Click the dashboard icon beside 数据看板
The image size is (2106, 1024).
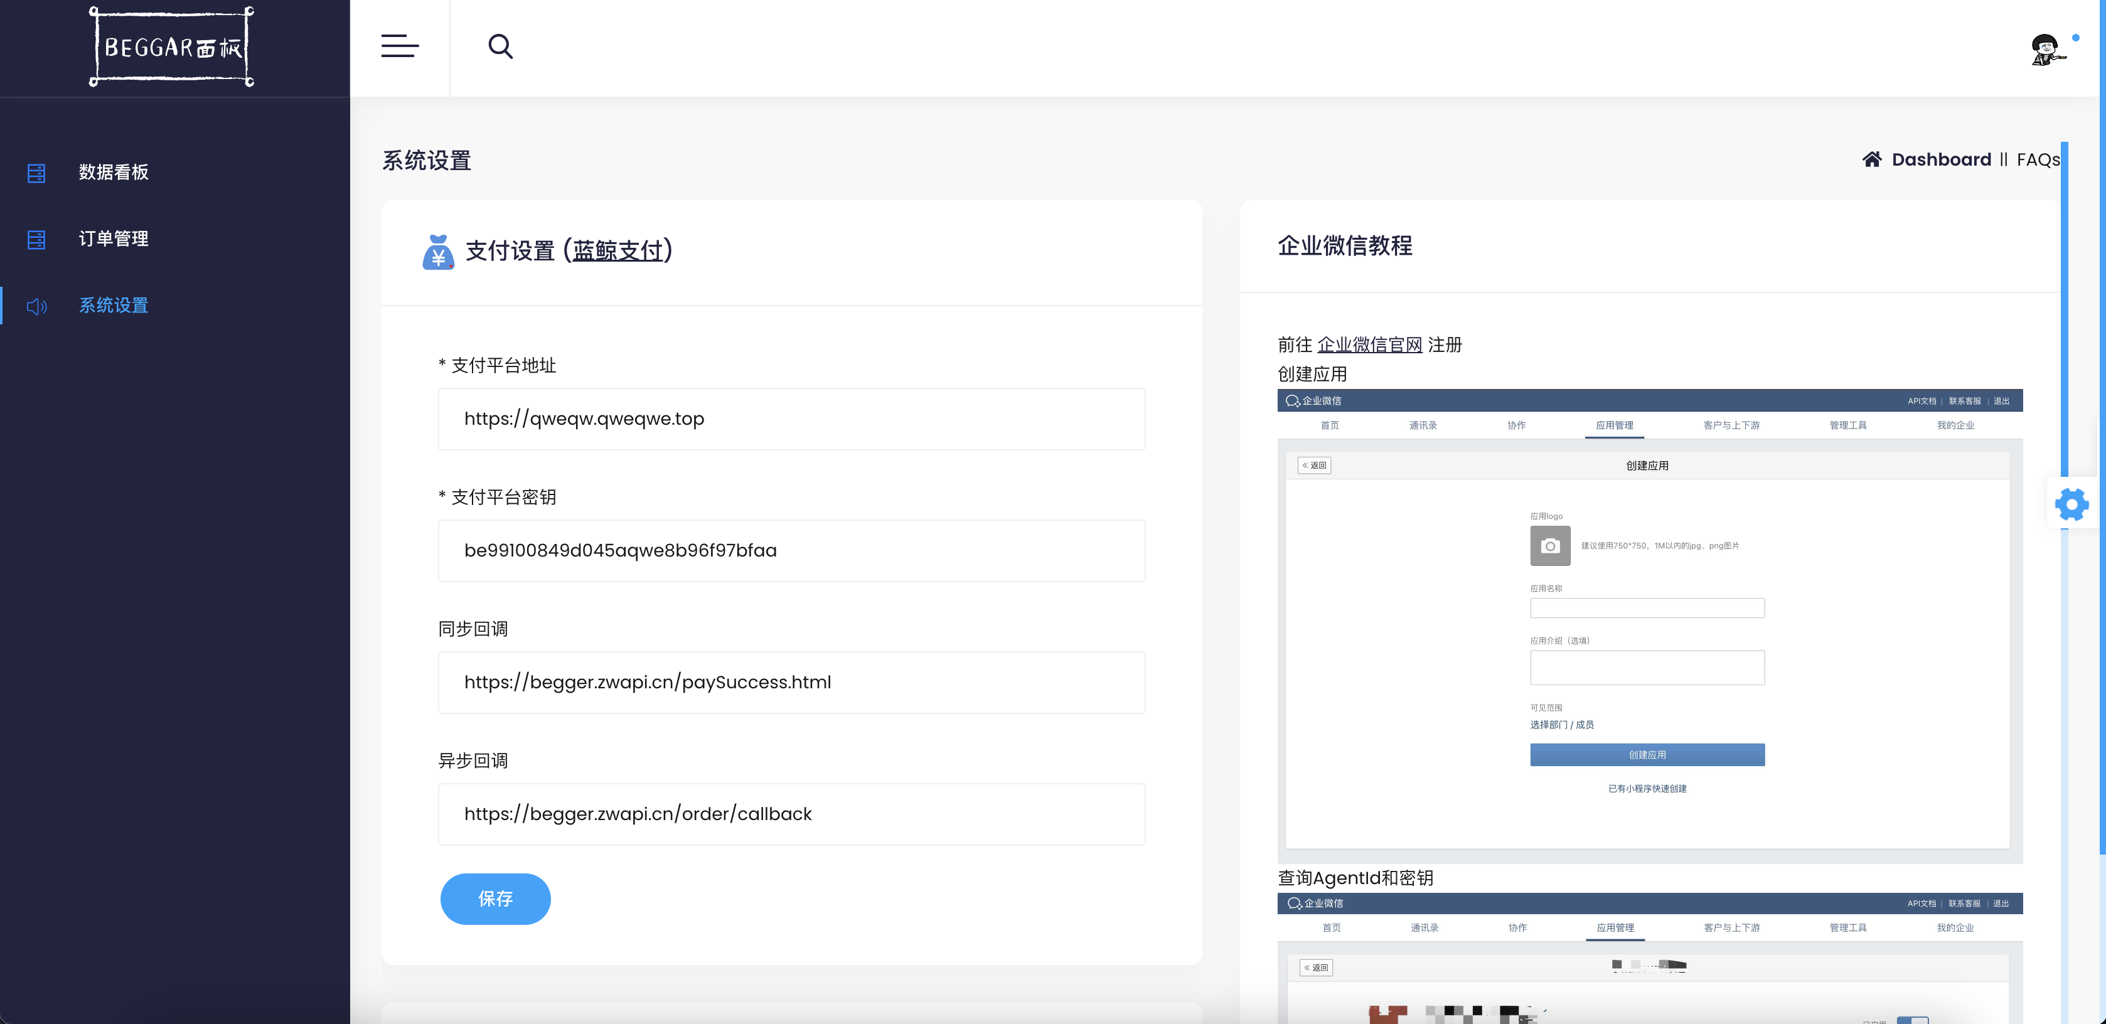36,173
